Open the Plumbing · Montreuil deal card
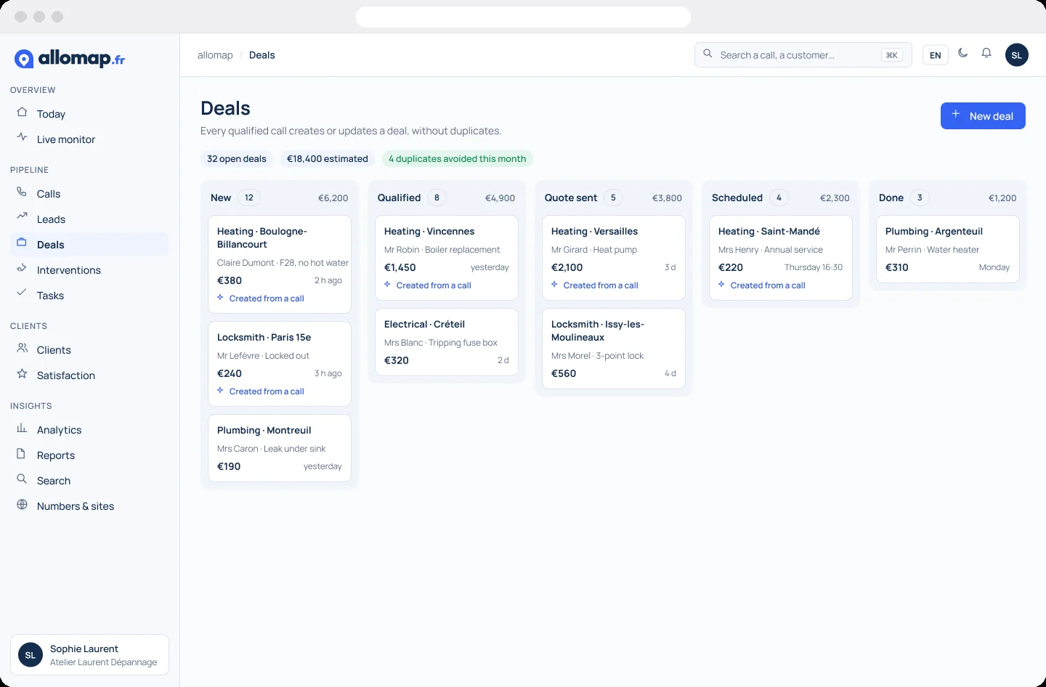1046x687 pixels. point(280,448)
